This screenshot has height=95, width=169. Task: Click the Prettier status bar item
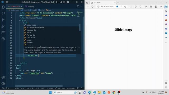click(x=71, y=88)
